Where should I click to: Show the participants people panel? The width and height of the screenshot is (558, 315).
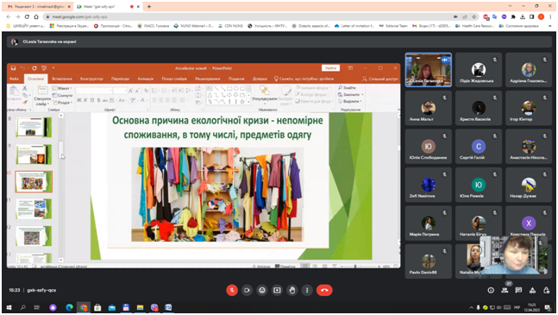point(505,290)
